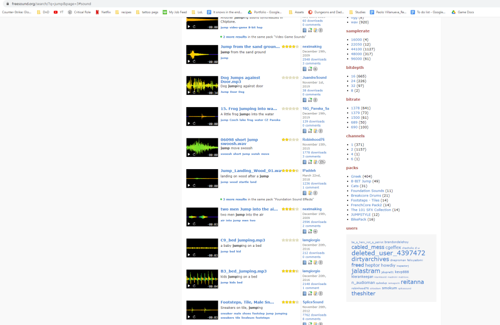The height and width of the screenshot is (325, 500).
Task: Play the 'Footsteps, Tile, Male Sneakers' sound
Action: click(189, 317)
